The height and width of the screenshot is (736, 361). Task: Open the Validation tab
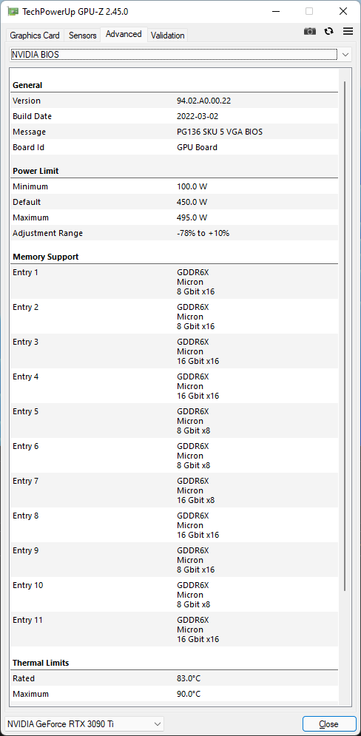[168, 36]
